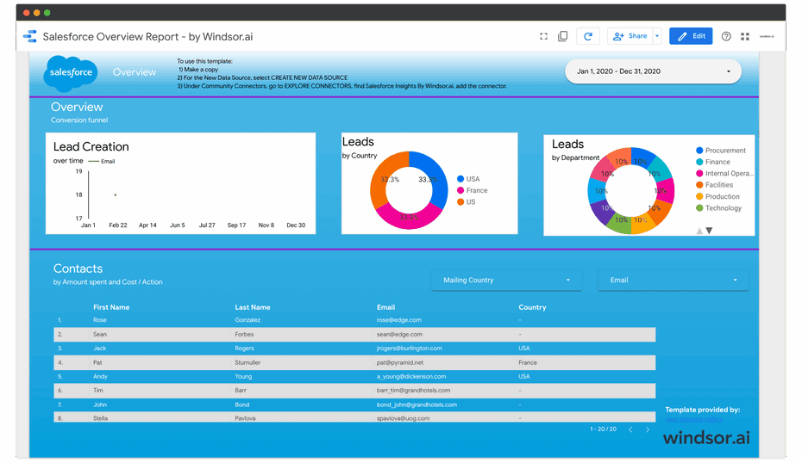This screenshot has height=463, width=802.
Task: Click the Finance legend entry
Action: click(713, 162)
